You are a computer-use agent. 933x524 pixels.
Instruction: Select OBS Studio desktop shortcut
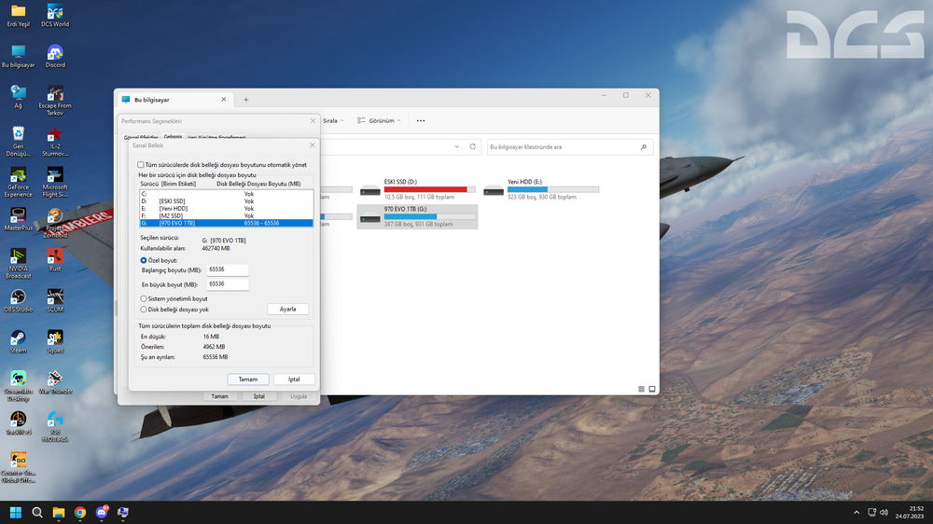(x=19, y=301)
